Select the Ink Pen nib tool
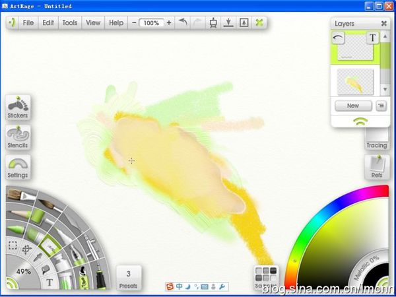This screenshot has height=297, width=396. tap(76, 254)
